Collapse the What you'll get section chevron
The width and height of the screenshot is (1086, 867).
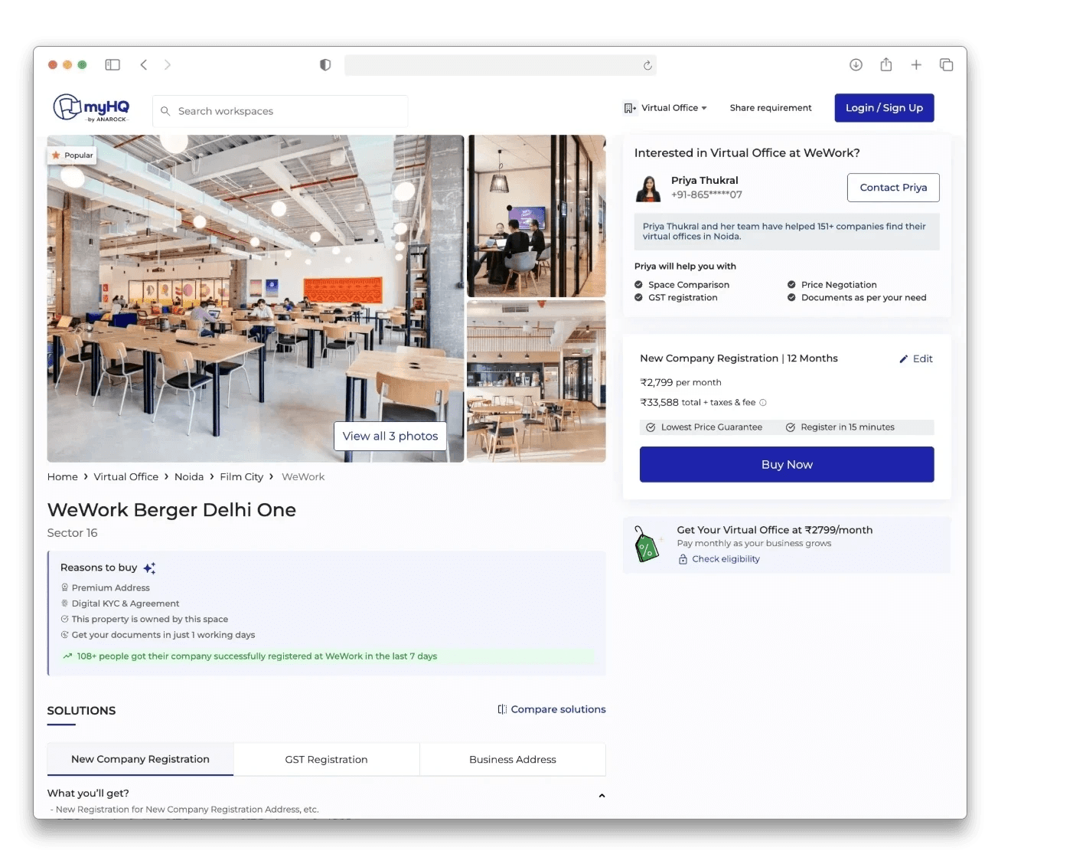coord(602,795)
